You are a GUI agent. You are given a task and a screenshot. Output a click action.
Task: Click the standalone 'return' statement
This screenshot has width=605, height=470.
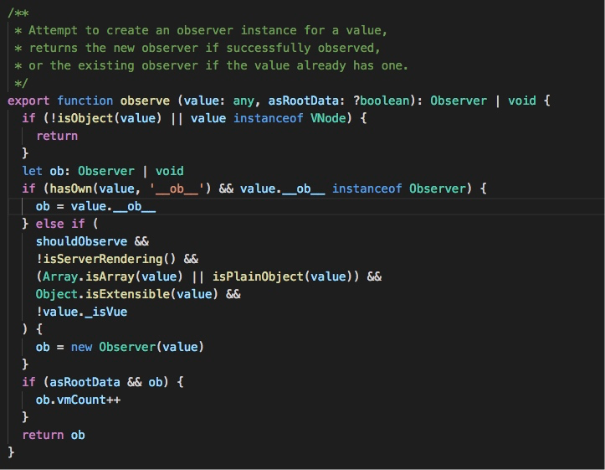point(57,136)
